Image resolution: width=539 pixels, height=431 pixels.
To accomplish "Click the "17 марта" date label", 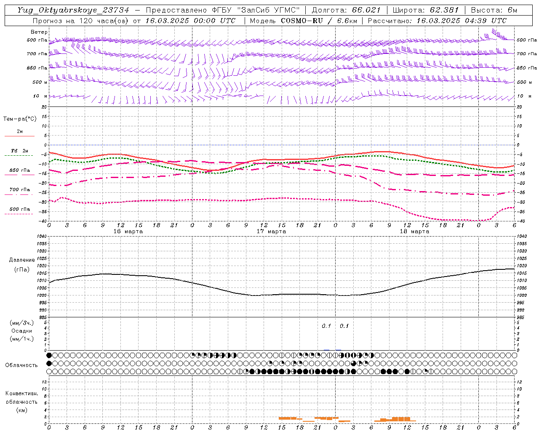I will point(271,231).
